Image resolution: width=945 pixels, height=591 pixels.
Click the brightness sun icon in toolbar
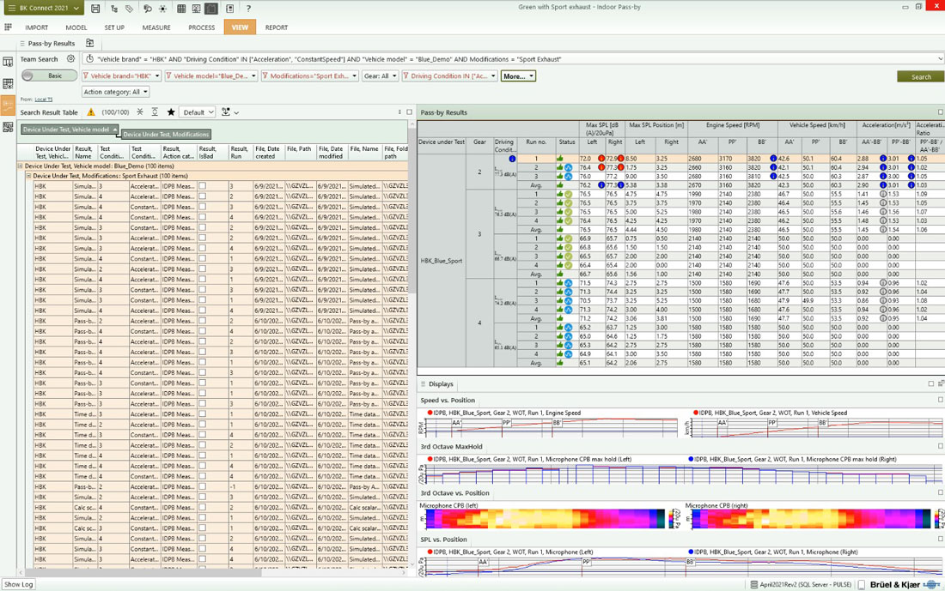point(162,9)
